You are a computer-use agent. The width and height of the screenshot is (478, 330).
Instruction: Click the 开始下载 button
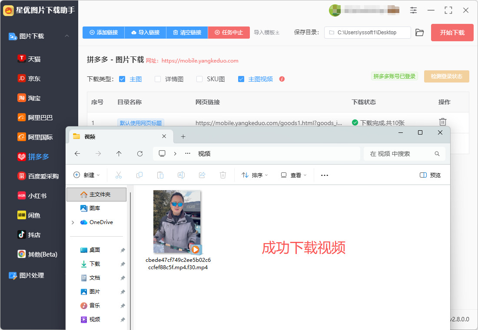(x=452, y=33)
